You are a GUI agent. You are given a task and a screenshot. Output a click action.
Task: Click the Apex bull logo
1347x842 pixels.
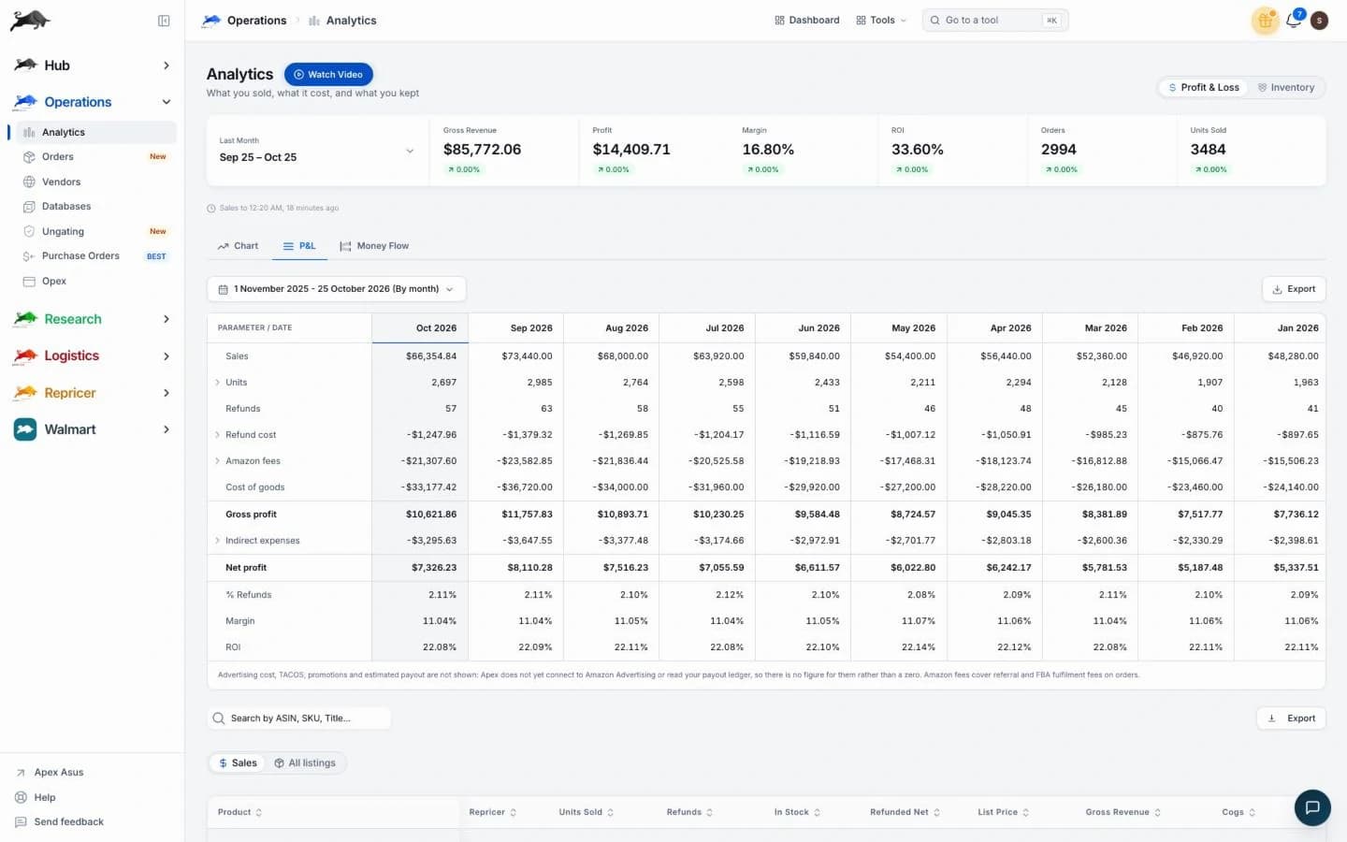point(30,21)
